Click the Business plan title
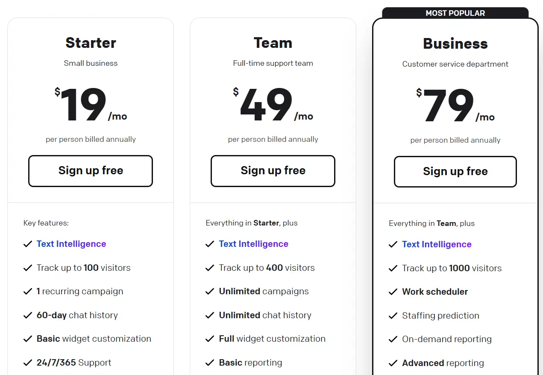This screenshot has height=375, width=543. click(455, 44)
